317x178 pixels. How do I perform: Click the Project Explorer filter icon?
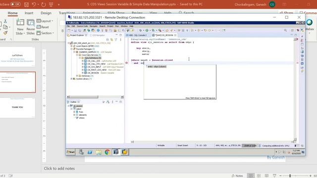tap(116, 40)
